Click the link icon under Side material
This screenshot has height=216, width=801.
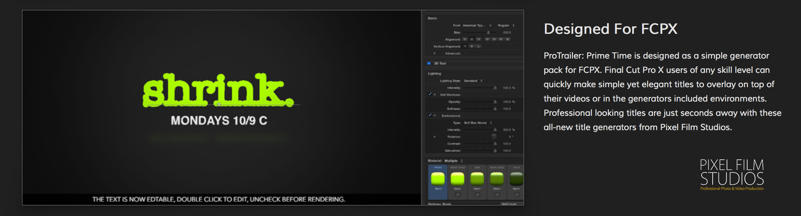(x=477, y=195)
